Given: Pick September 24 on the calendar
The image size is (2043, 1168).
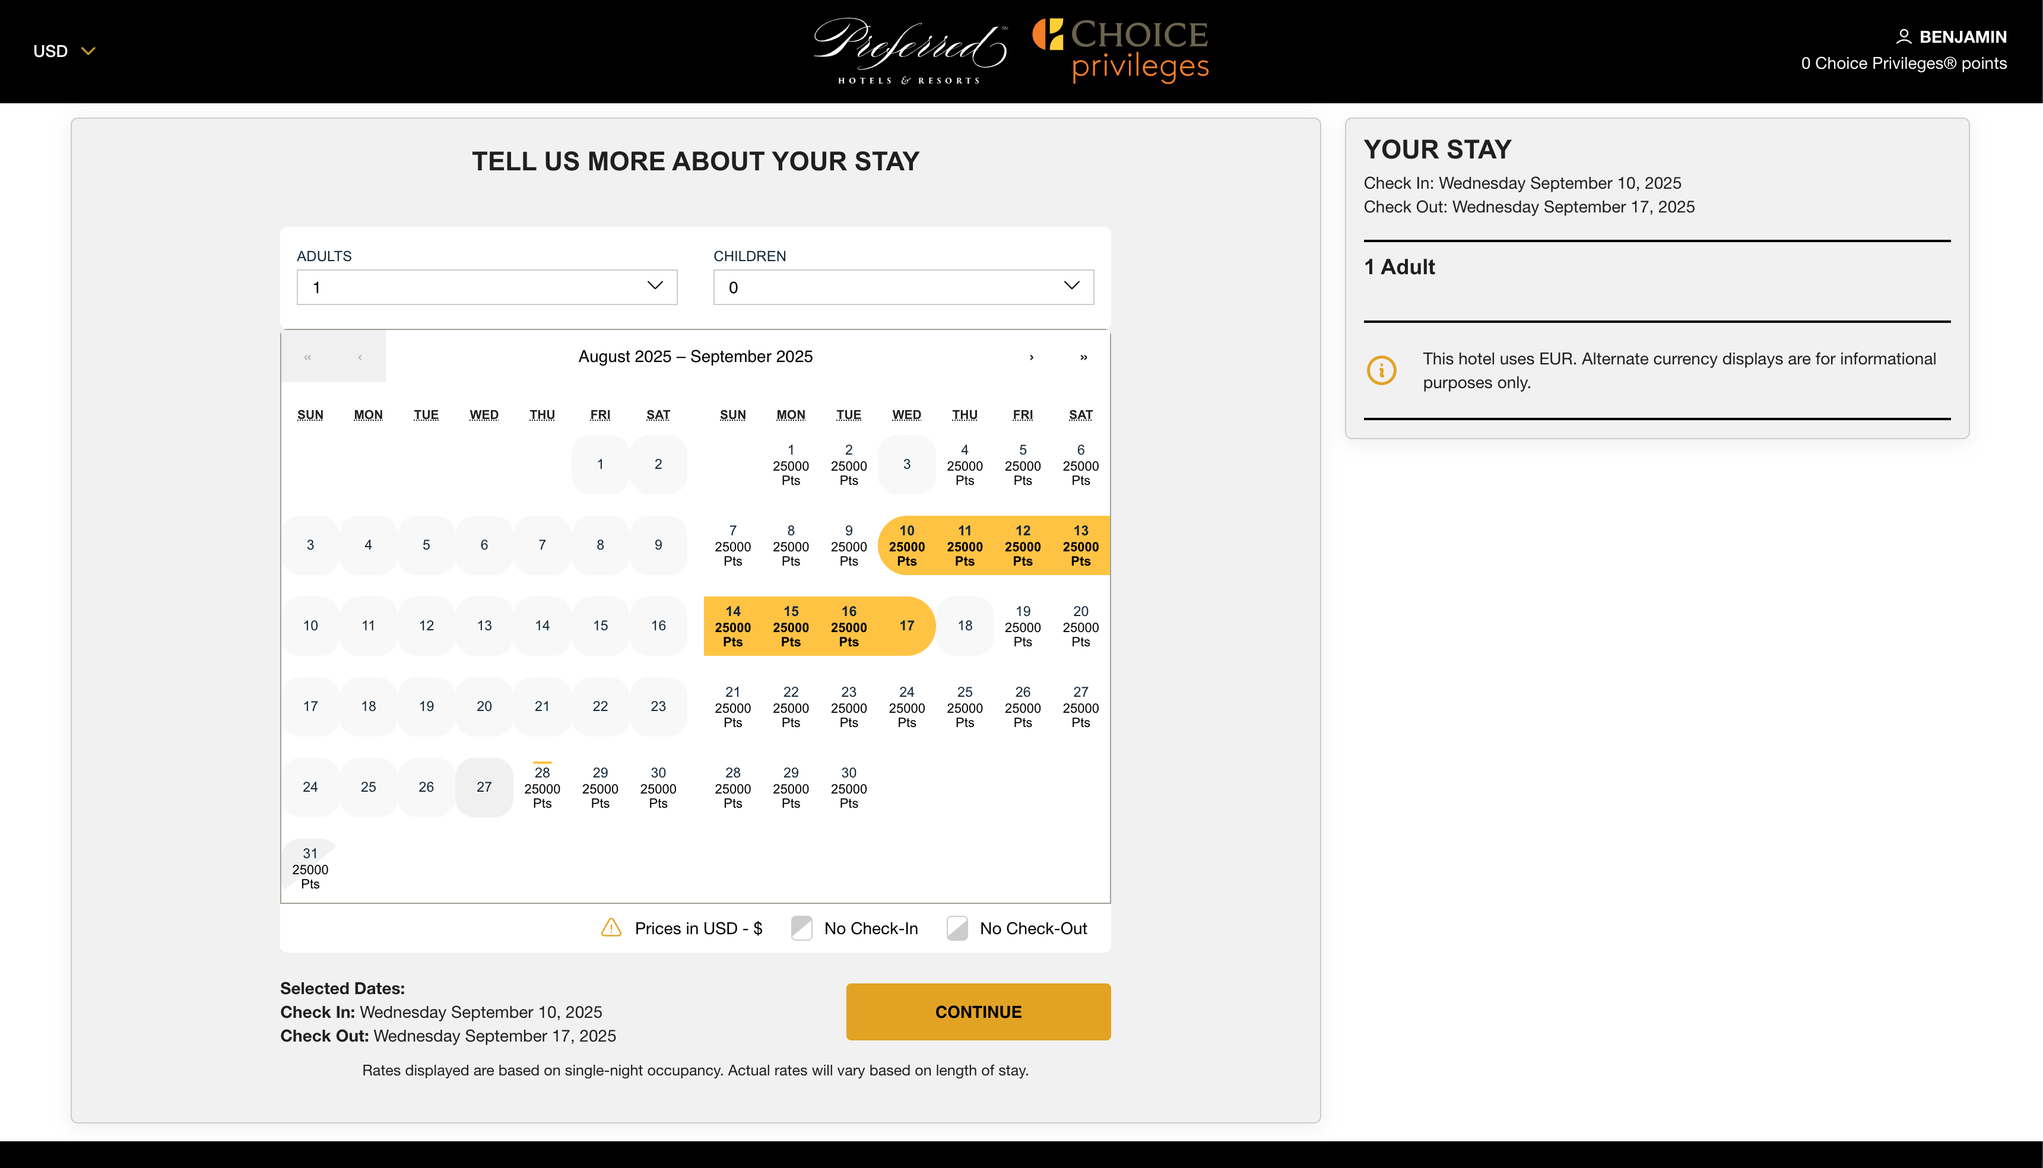Looking at the screenshot, I should 906,707.
